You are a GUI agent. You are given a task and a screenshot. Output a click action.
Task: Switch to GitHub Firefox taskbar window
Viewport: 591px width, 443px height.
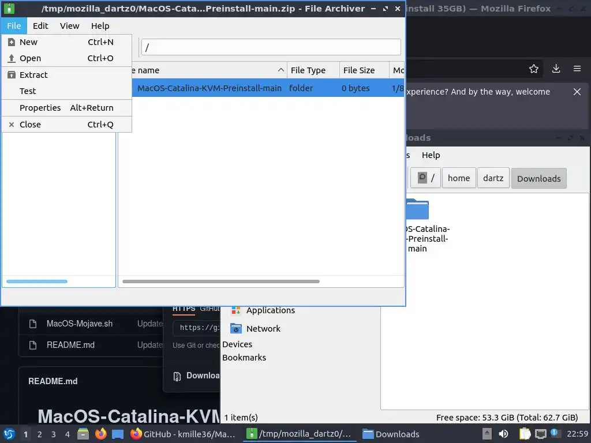[x=183, y=434]
